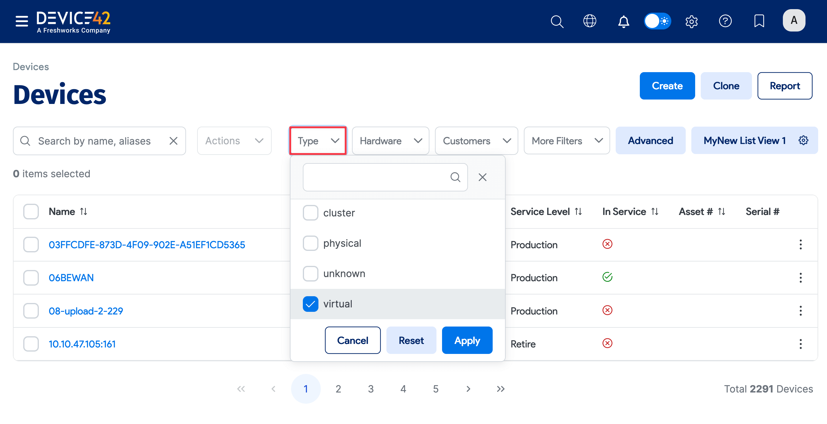Image resolution: width=827 pixels, height=424 pixels.
Task: Uncheck the virtual type checkbox
Action: (310, 304)
